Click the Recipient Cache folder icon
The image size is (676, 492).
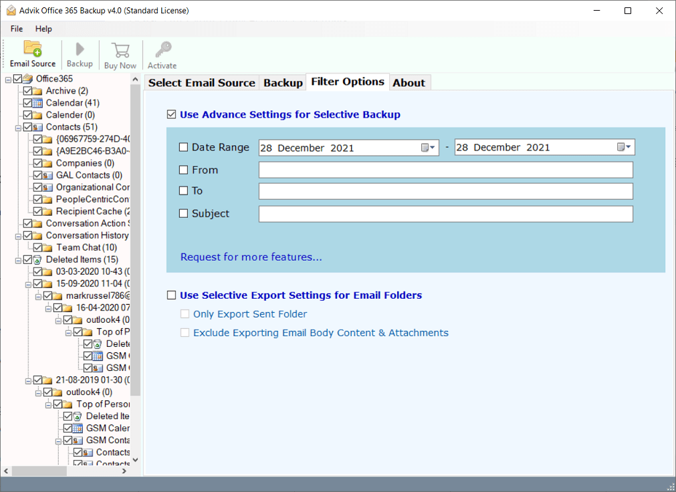[x=47, y=212]
